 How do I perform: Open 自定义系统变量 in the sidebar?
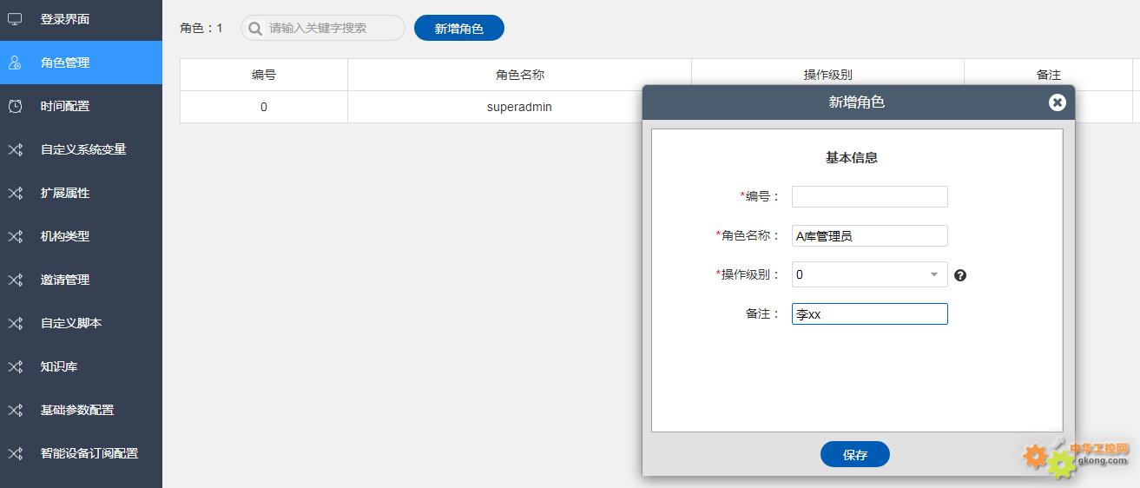coord(81,149)
